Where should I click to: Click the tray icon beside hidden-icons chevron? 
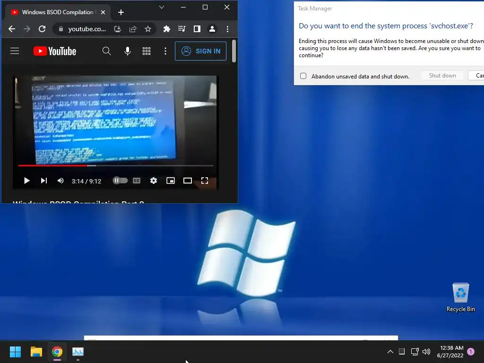[x=402, y=351]
